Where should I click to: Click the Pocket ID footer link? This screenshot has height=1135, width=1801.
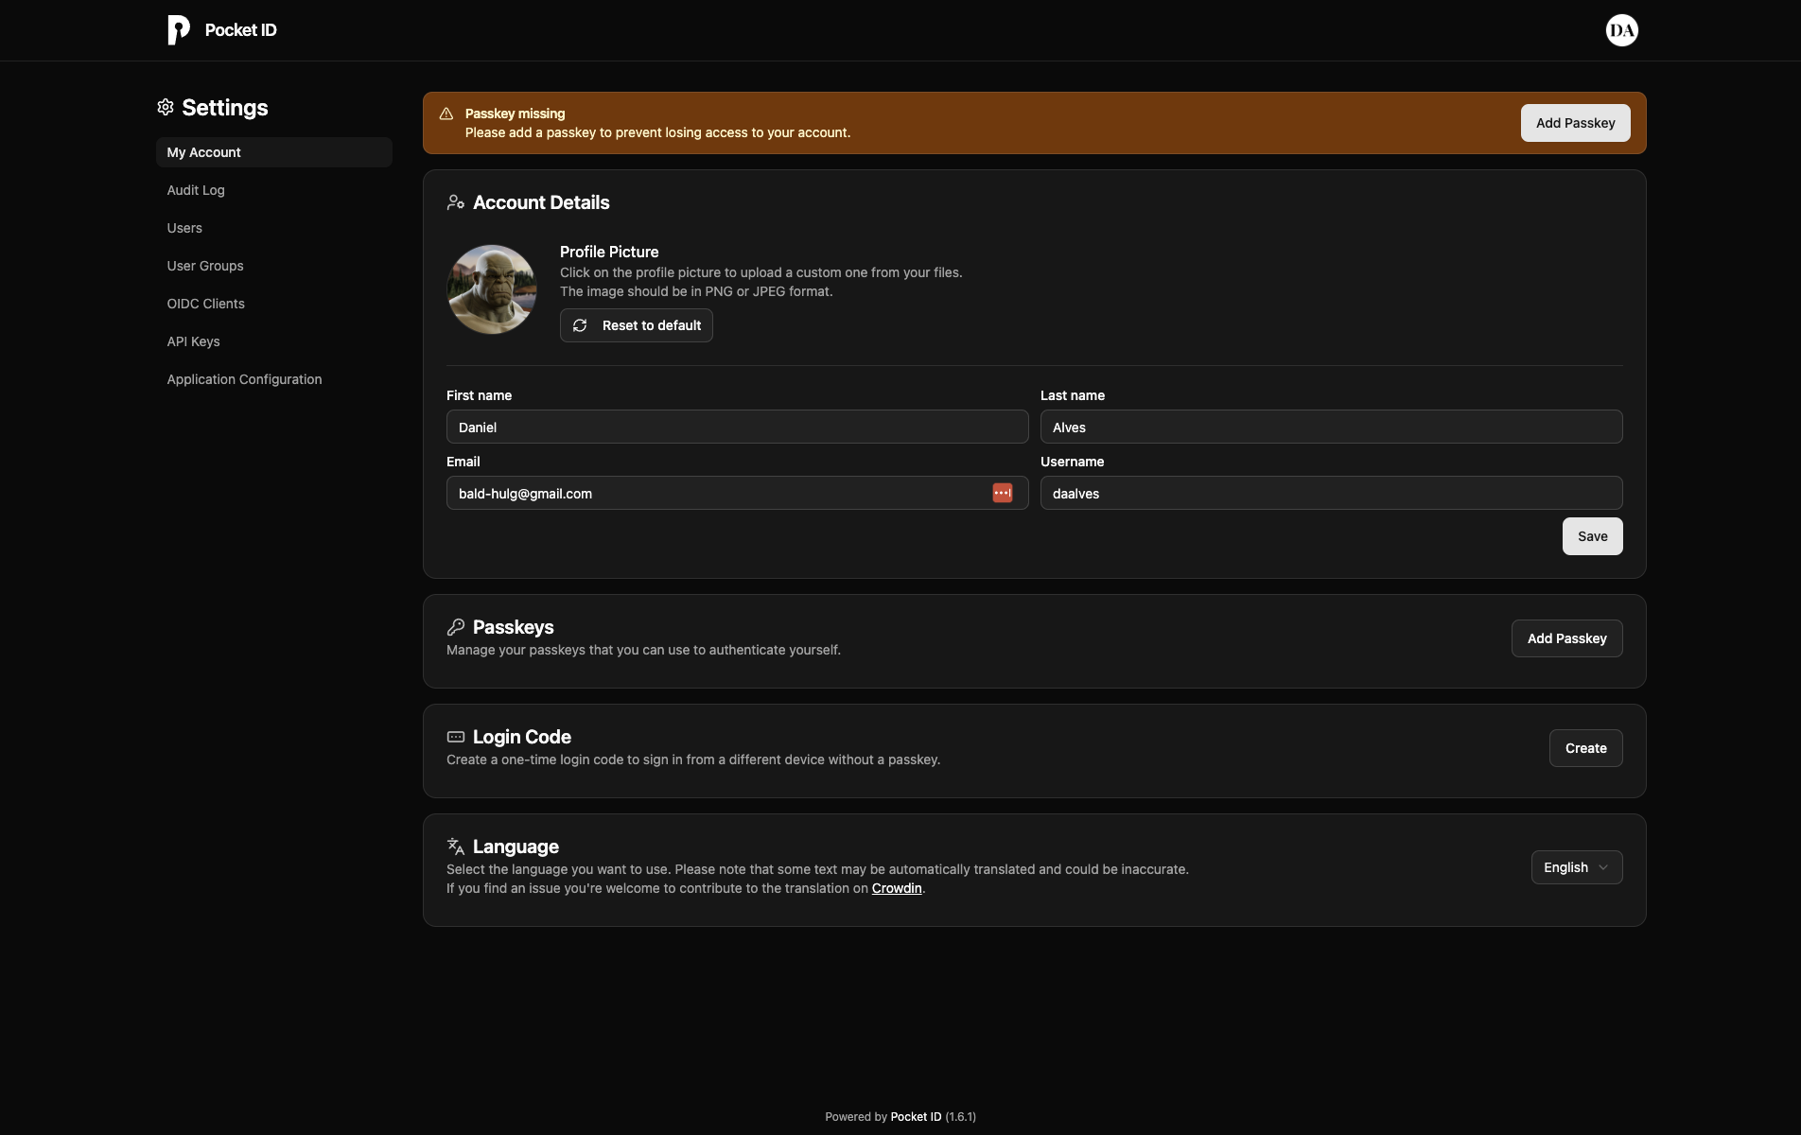click(x=916, y=1117)
